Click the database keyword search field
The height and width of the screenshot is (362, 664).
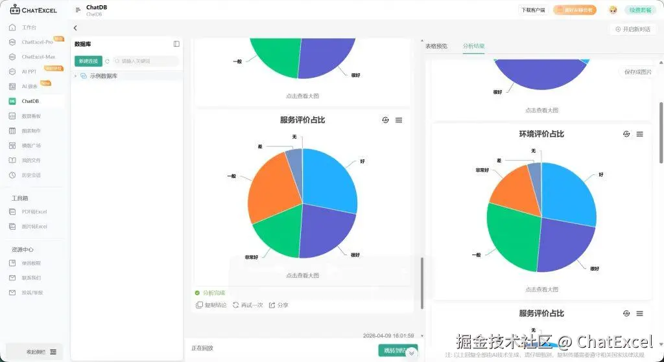[146, 62]
